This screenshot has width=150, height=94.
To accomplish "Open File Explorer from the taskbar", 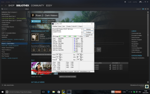I will tap(54, 92).
